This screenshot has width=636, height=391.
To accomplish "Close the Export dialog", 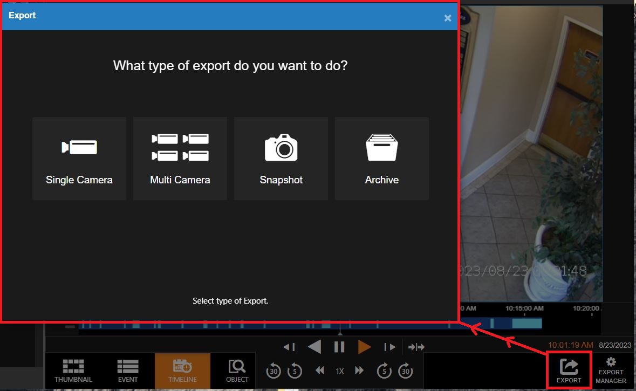I will (448, 18).
